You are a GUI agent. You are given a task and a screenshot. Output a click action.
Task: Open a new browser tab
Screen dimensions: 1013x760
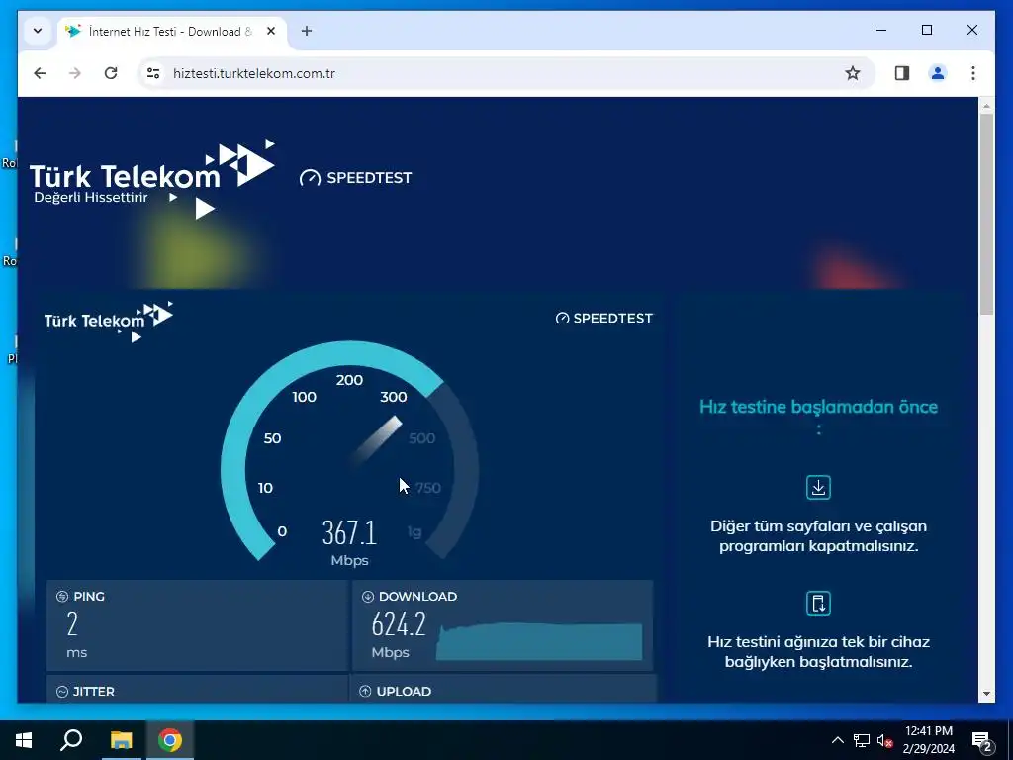[307, 31]
